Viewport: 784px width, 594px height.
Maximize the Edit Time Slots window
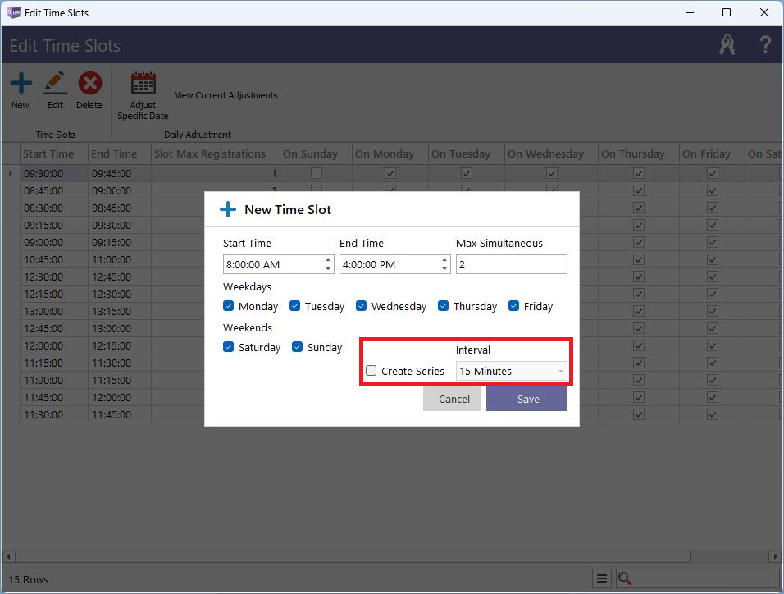(x=727, y=12)
